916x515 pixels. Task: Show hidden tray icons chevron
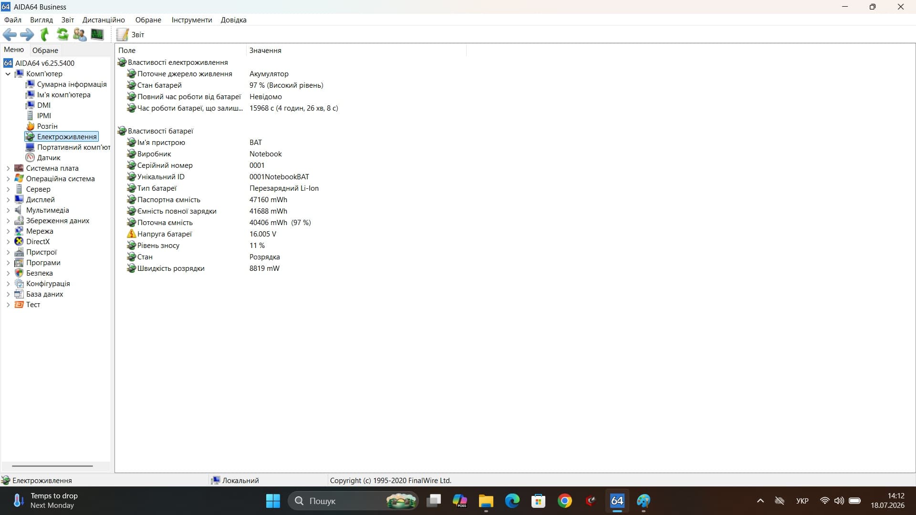click(760, 501)
